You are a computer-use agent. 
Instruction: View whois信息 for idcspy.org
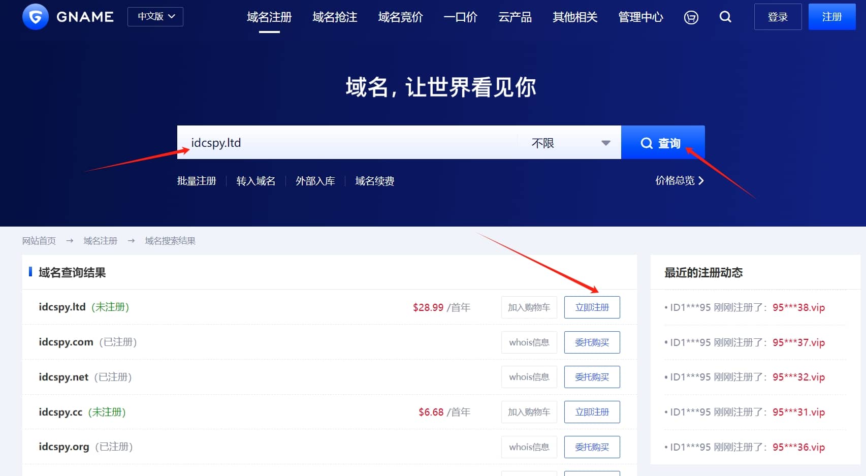(529, 447)
